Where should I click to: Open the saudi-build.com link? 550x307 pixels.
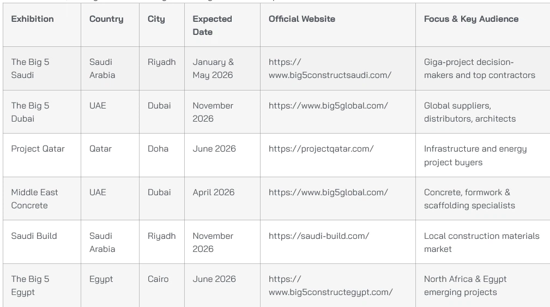[319, 236]
